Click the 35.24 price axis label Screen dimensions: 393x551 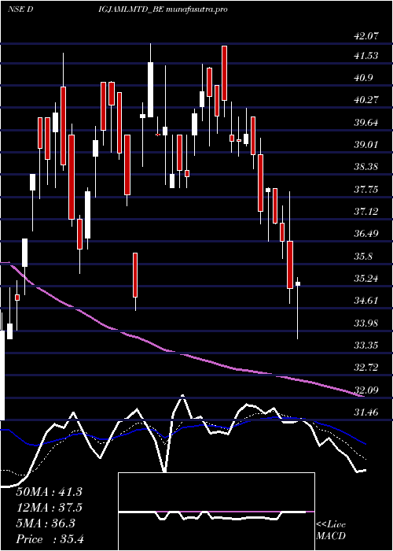[x=367, y=279]
